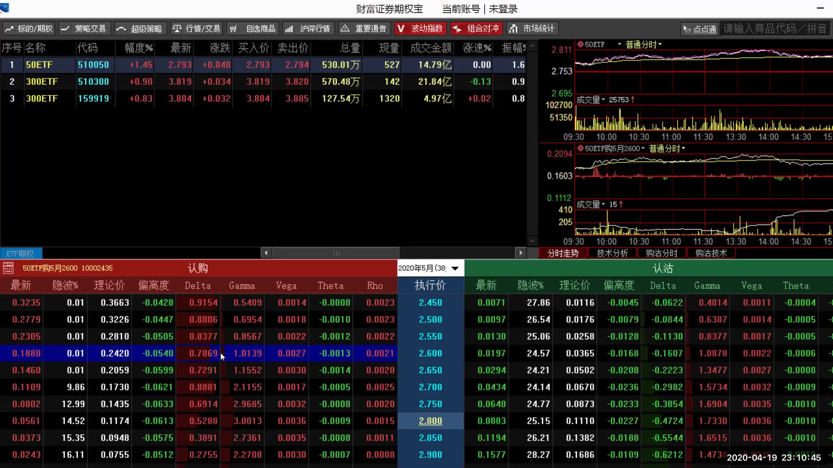
Task: Open the 组合对冲 red button
Action: 476,29
